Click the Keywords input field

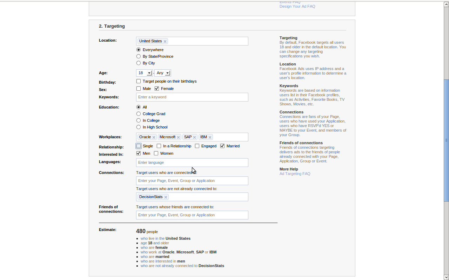pyautogui.click(x=192, y=97)
